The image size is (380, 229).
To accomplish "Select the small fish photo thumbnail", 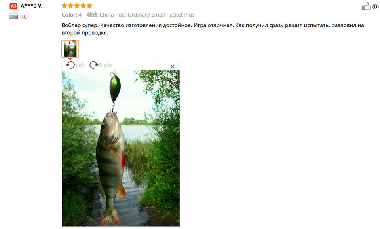I will pyautogui.click(x=70, y=49).
